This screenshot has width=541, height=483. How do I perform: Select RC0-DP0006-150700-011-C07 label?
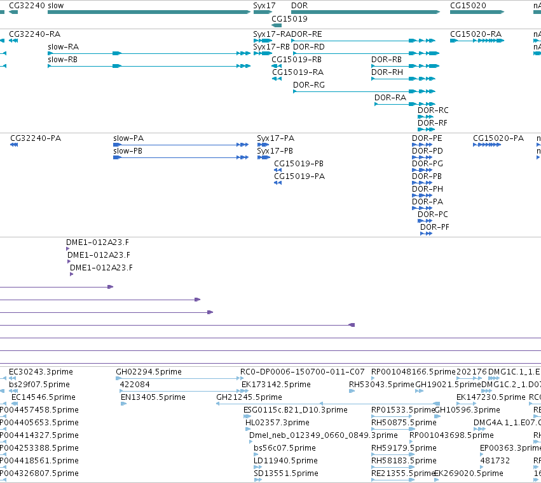coord(302,372)
